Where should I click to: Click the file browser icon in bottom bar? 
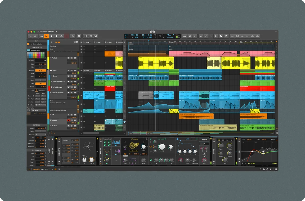click(x=264, y=169)
